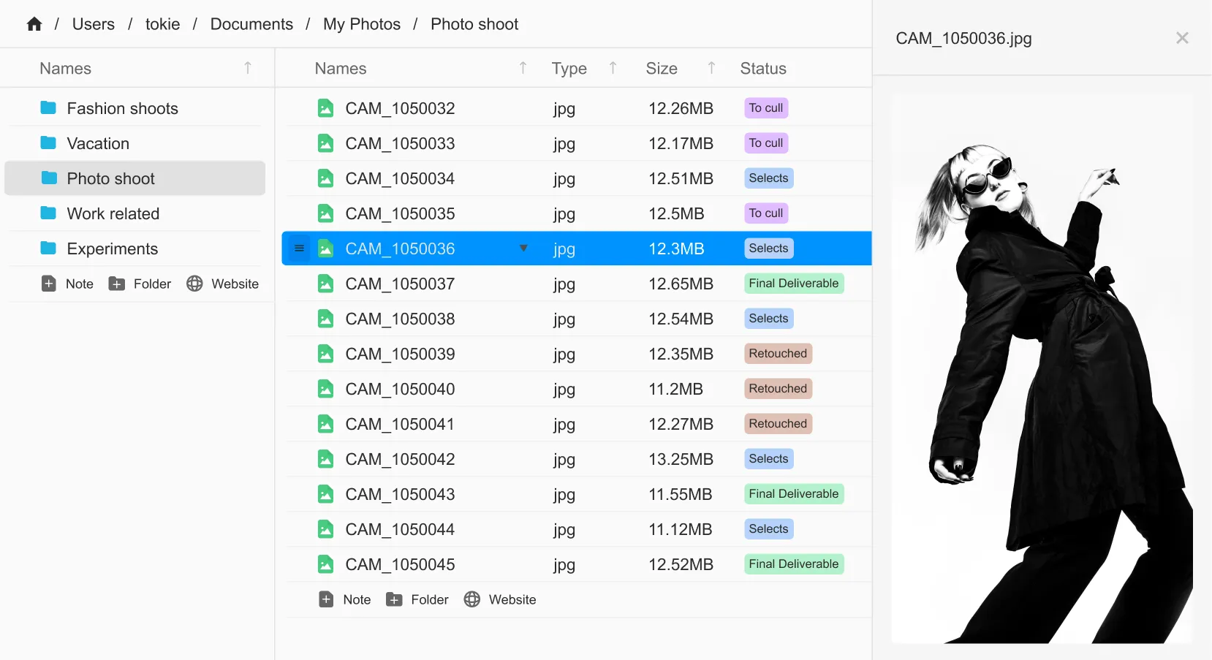Viewport: 1212px width, 660px height.
Task: Click the image icon beside CAM_1050045
Action: [325, 564]
